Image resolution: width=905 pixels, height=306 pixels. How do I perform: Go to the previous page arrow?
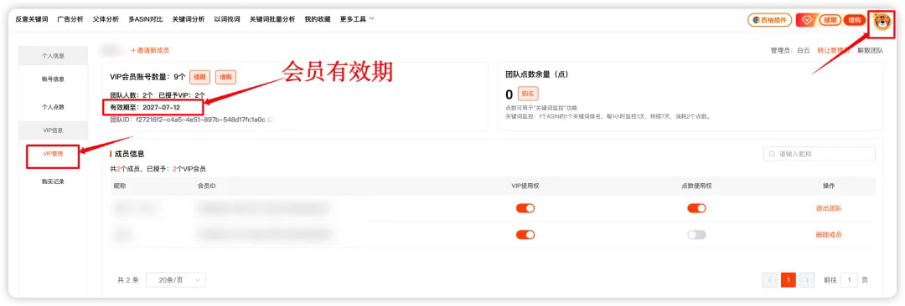click(769, 280)
